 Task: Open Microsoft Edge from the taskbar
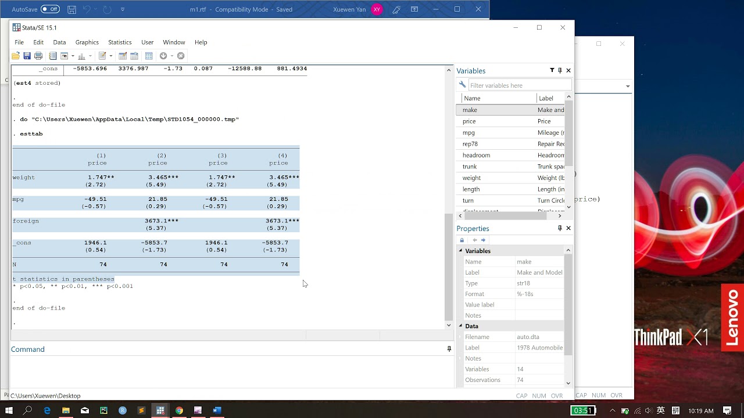(x=47, y=410)
